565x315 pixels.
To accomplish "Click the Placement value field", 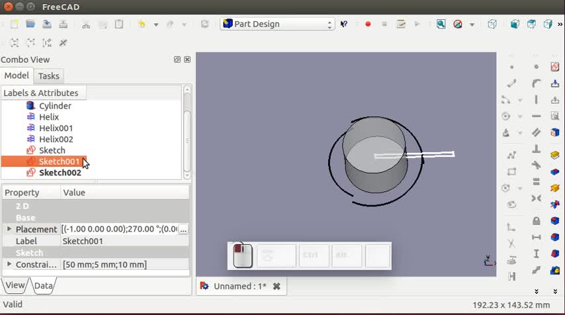I will [119, 229].
